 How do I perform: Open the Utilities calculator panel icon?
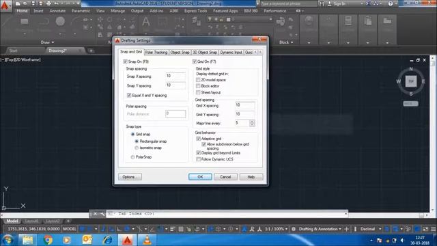pos(348,21)
